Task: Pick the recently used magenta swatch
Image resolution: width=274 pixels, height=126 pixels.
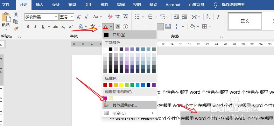Action: pyautogui.click(x=105, y=98)
